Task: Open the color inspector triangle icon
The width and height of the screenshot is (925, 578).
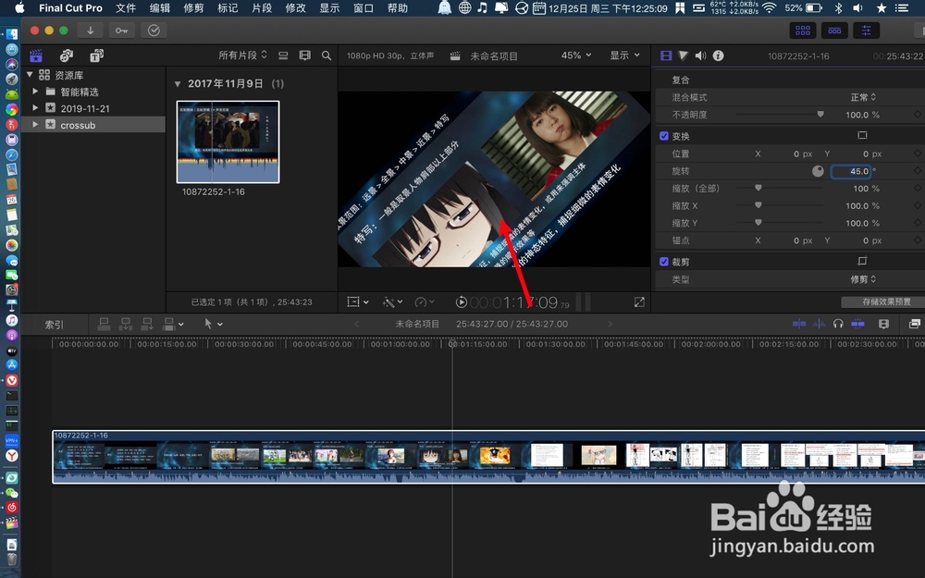Action: pyautogui.click(x=684, y=55)
